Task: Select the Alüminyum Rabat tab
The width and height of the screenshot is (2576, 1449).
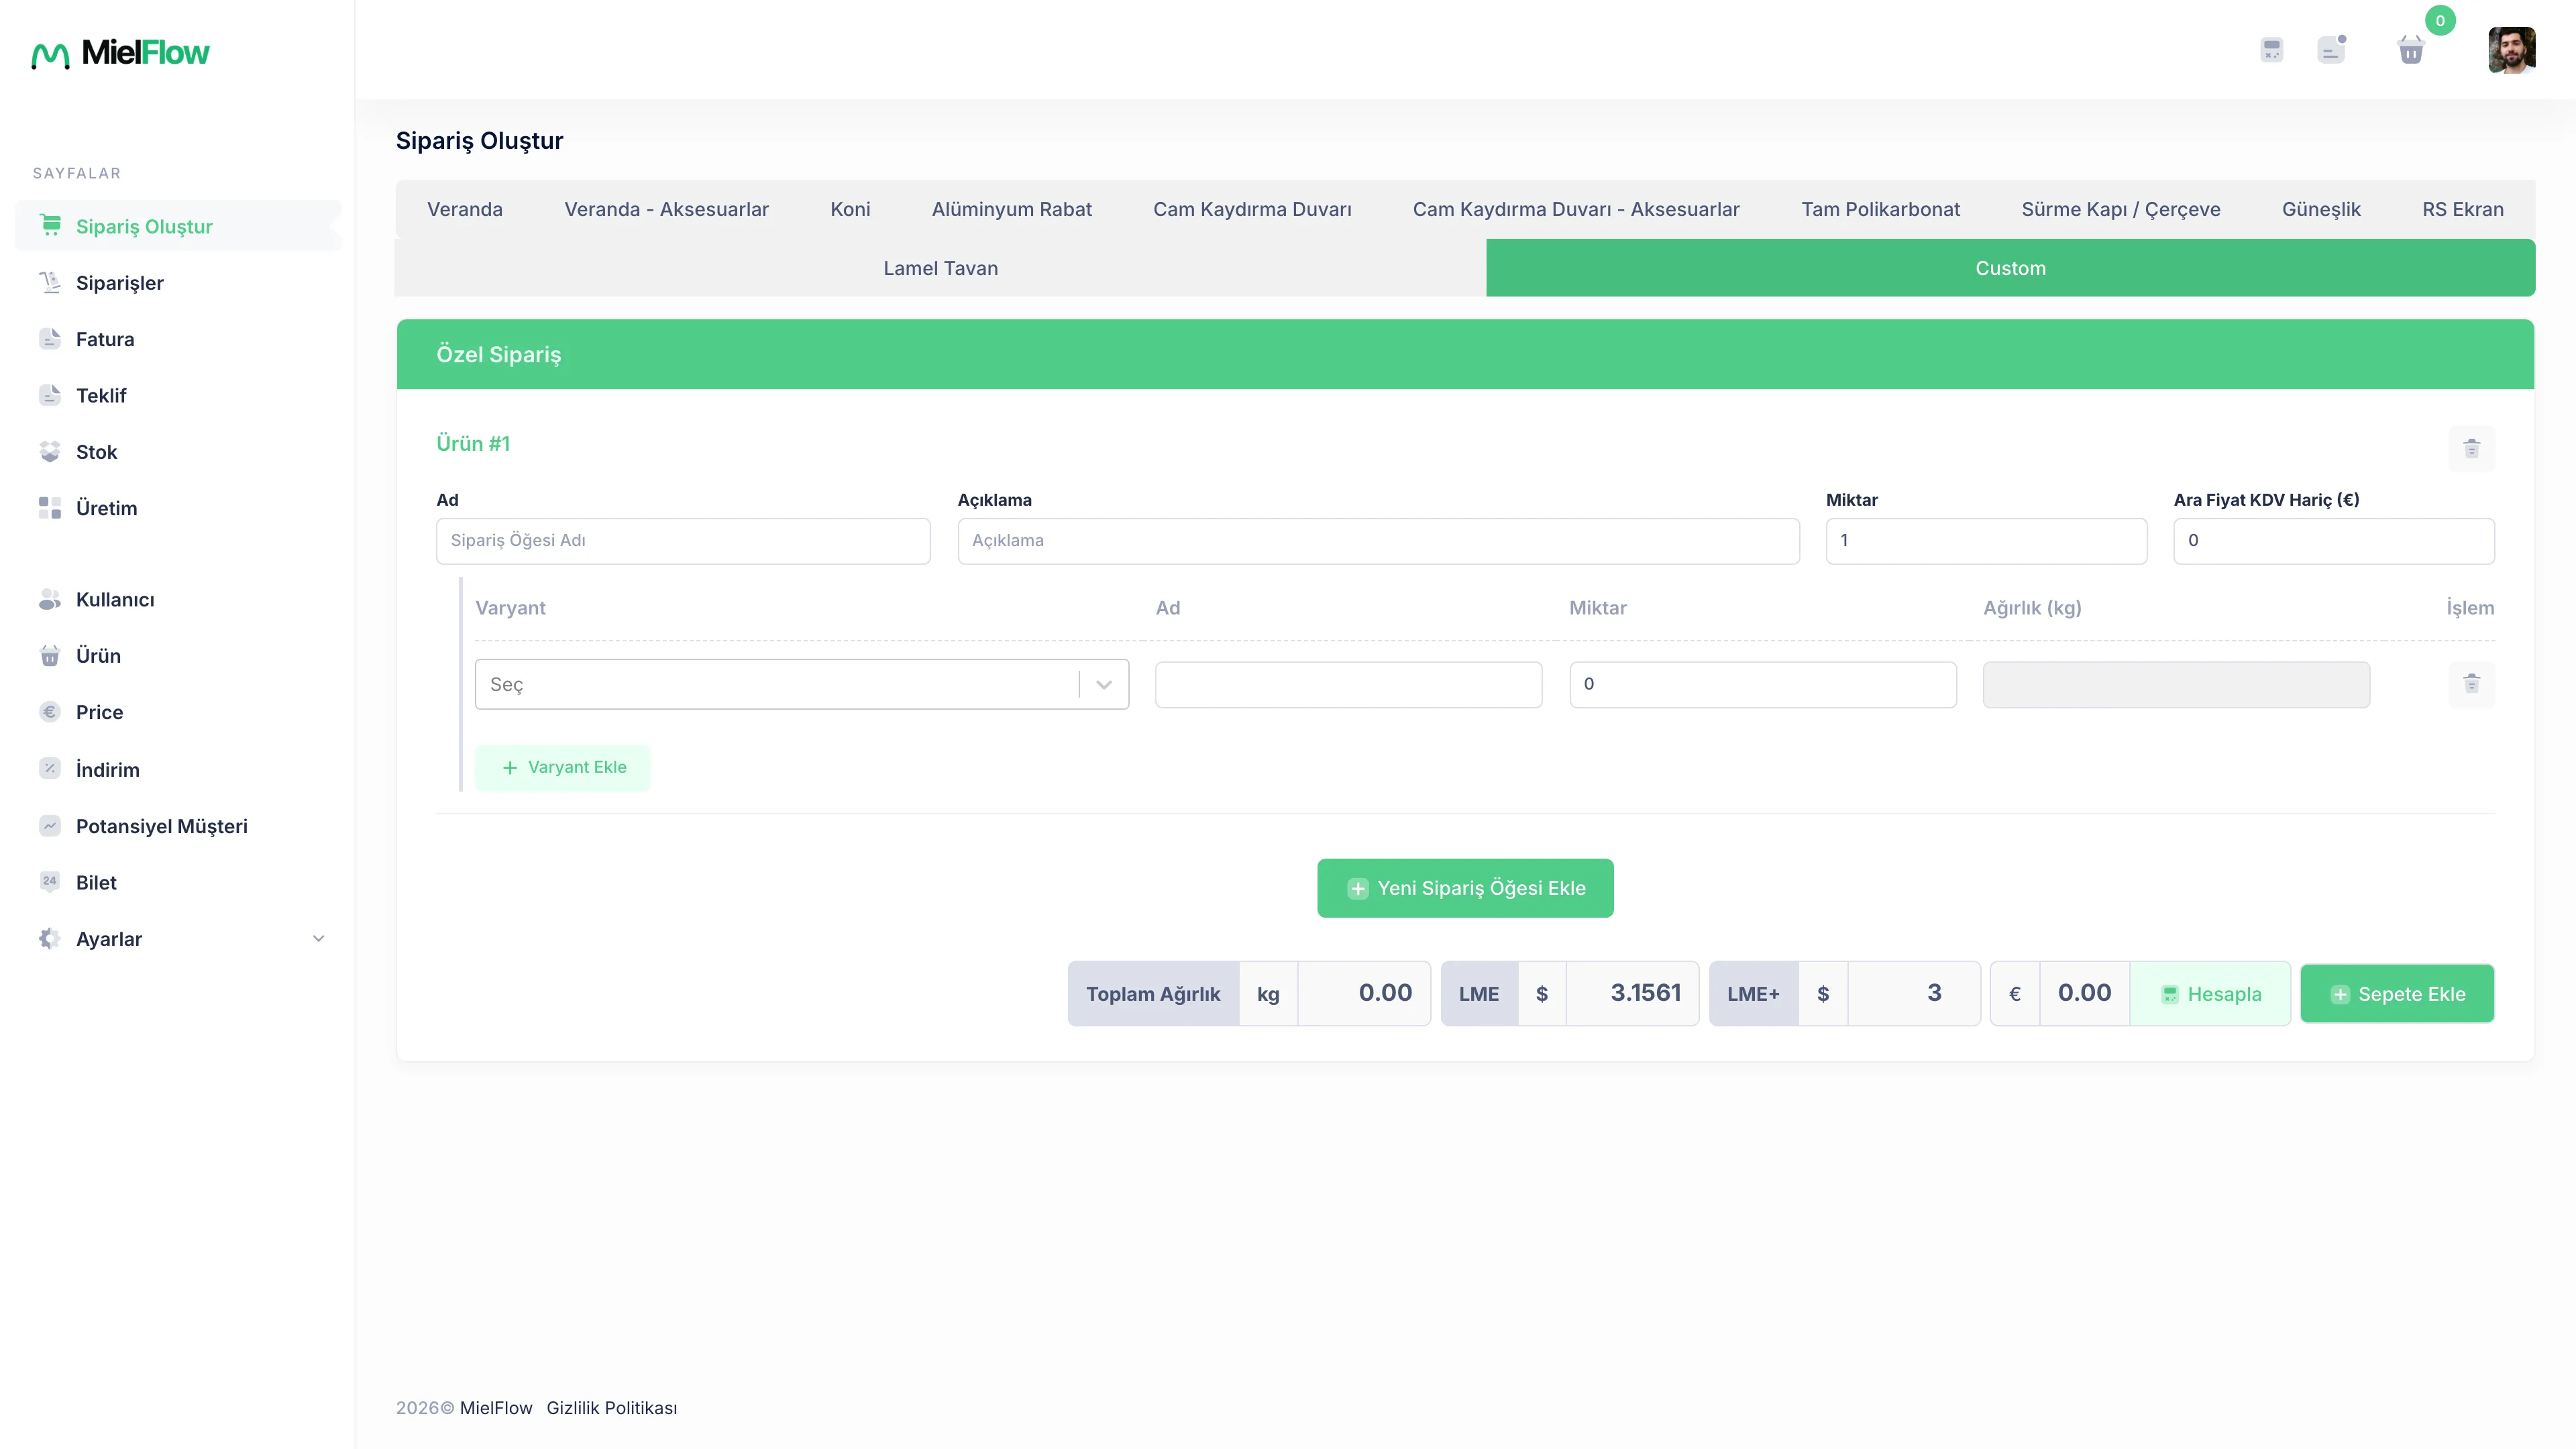Action: 1011,209
